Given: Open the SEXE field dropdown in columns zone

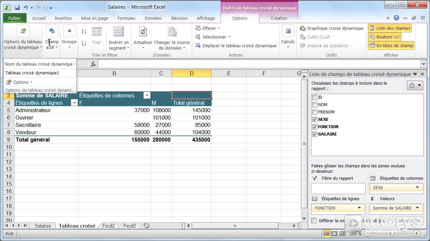Looking at the screenshot, I should point(417,188).
